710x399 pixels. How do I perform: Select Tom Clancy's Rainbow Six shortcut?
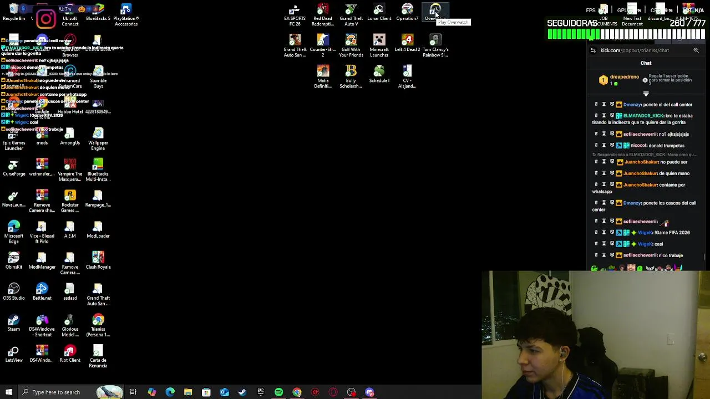435,45
